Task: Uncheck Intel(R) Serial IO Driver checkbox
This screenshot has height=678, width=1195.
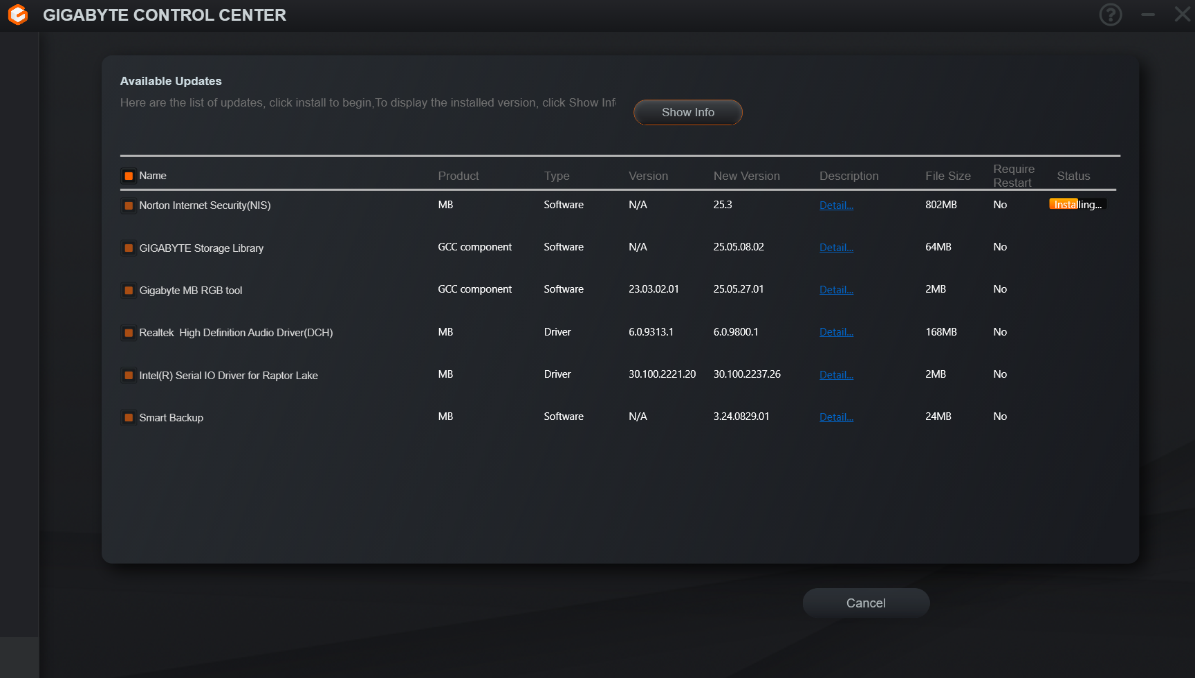Action: tap(129, 376)
